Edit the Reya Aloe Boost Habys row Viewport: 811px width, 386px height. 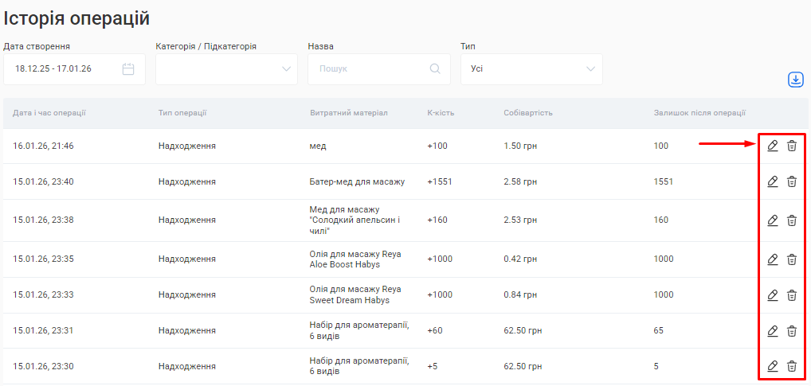point(772,259)
